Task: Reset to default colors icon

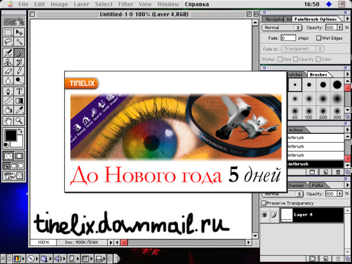Action: [x=6, y=145]
